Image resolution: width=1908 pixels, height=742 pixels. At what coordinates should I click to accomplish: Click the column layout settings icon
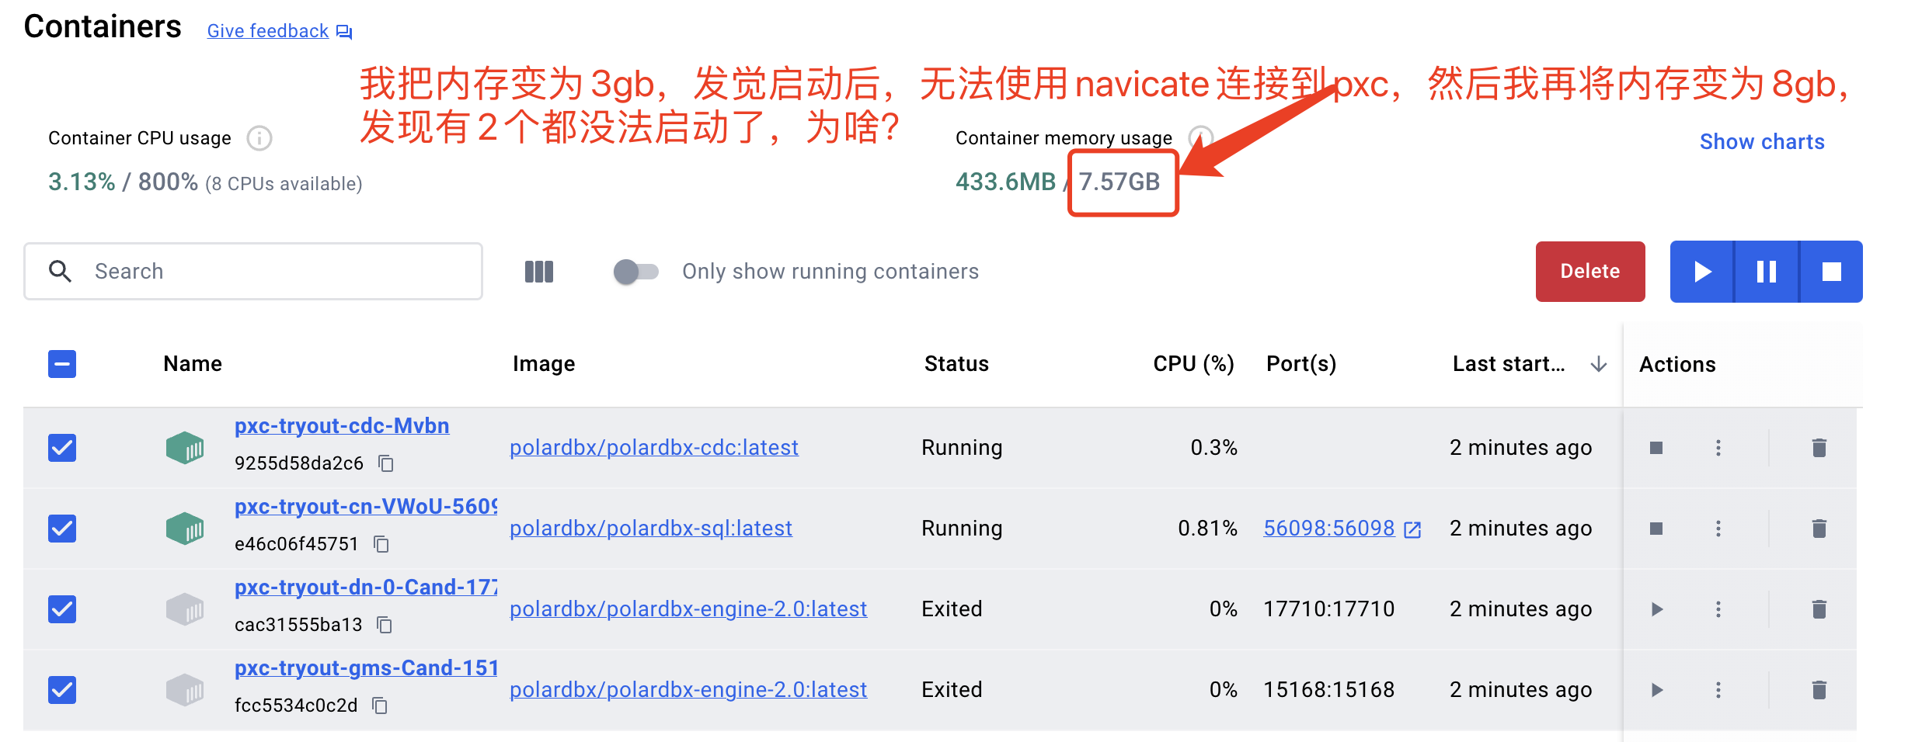(538, 272)
